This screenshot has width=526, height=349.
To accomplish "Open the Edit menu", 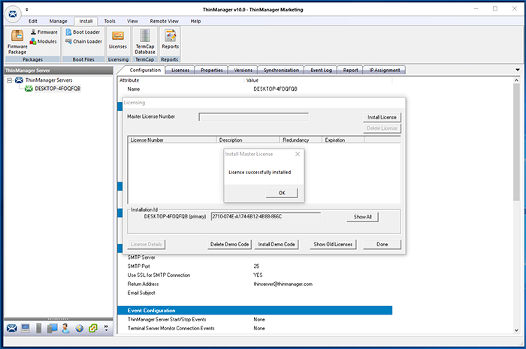I will pyautogui.click(x=33, y=21).
